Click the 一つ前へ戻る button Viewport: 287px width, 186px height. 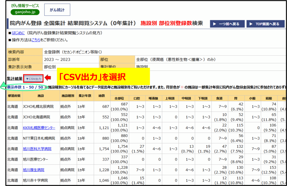pos(227,24)
